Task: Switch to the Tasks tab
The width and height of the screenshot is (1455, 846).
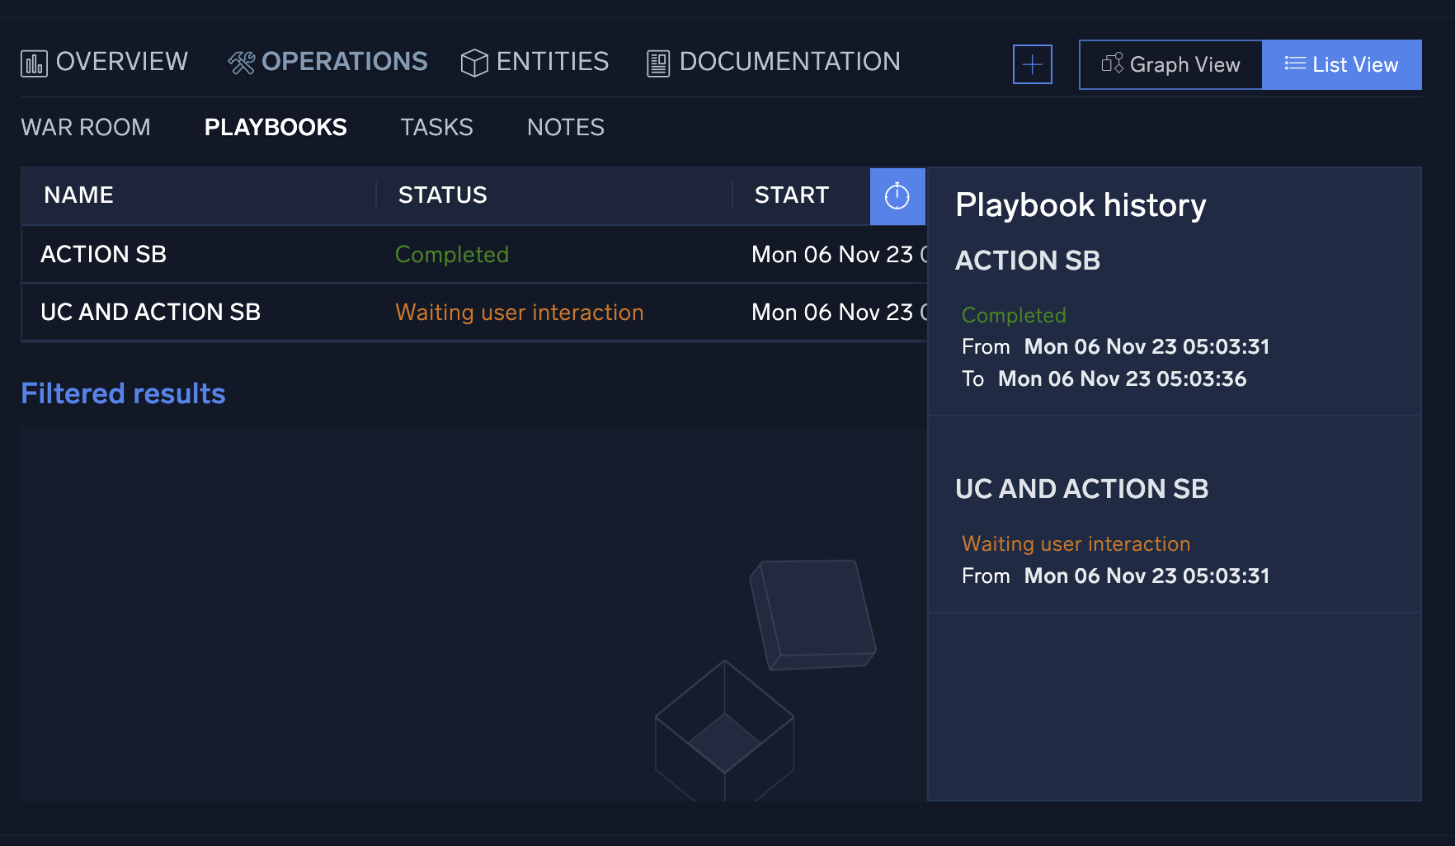Action: coord(436,127)
